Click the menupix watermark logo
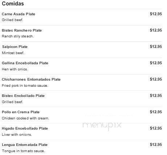 [x=102, y=125]
